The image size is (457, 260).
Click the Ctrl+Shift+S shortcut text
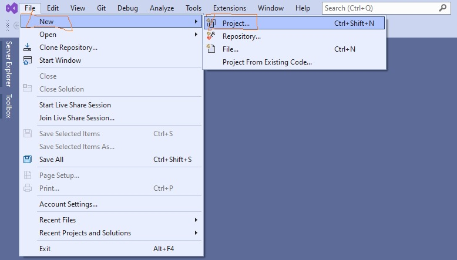(173, 159)
